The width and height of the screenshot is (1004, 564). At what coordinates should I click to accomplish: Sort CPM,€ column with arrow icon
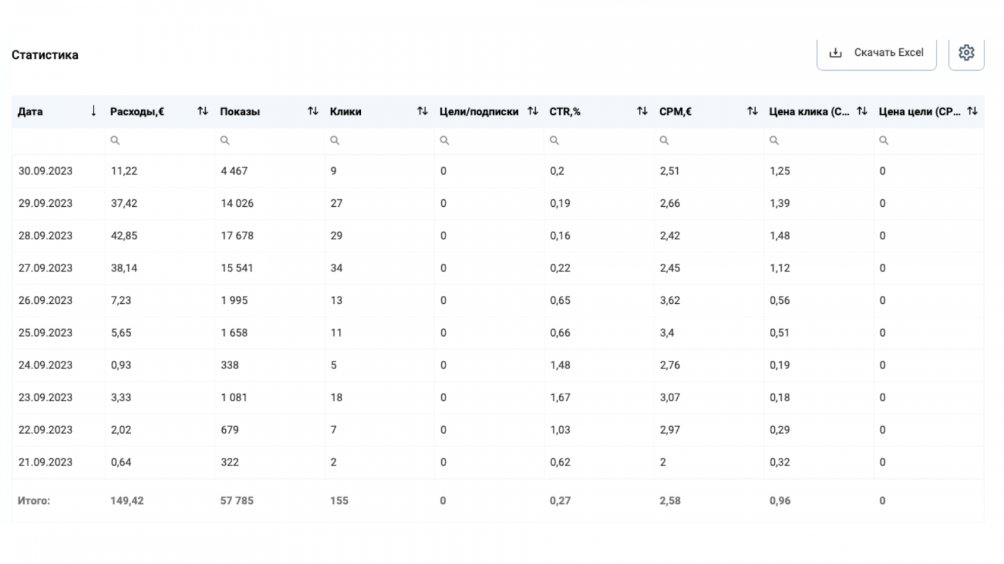(752, 111)
